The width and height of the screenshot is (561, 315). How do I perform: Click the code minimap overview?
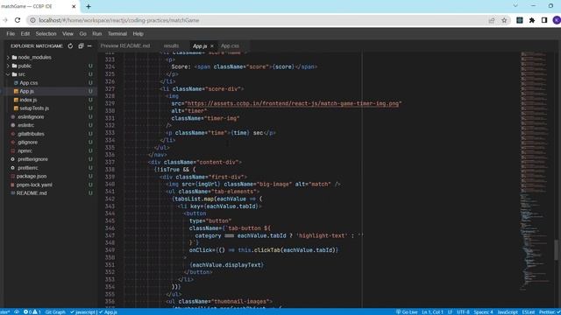point(536,171)
